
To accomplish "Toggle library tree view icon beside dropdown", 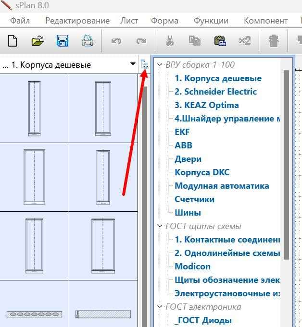I will (x=144, y=64).
